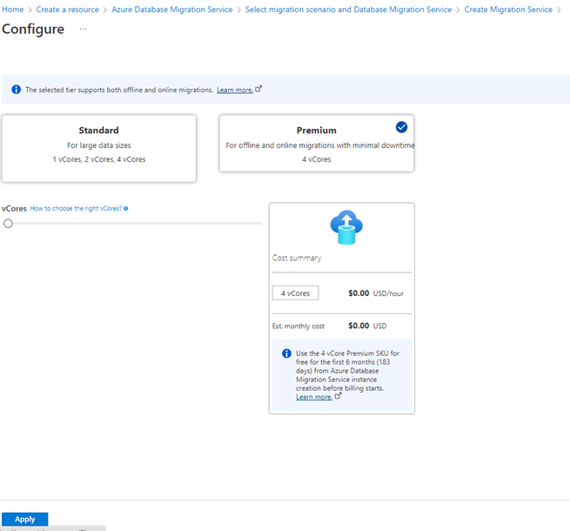Screen dimensions: 570x531
Task: Open How to choose the right vCores link
Action: point(76,208)
